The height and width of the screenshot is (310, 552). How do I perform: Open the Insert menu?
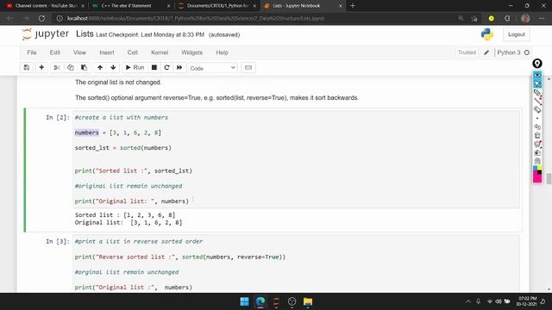pyautogui.click(x=107, y=53)
